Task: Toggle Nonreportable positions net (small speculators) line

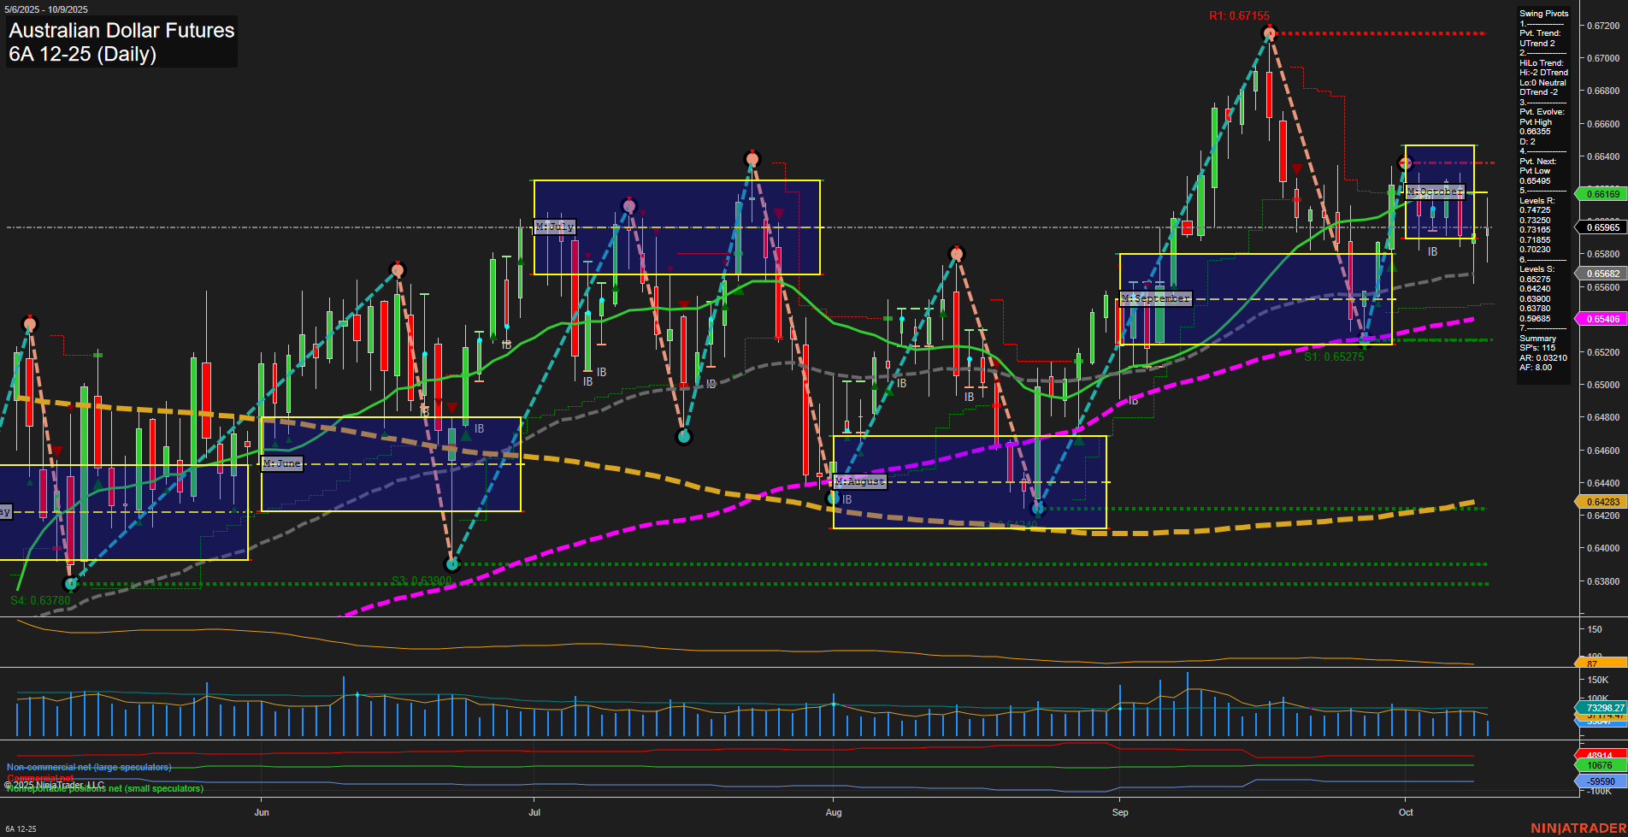Action: click(103, 788)
